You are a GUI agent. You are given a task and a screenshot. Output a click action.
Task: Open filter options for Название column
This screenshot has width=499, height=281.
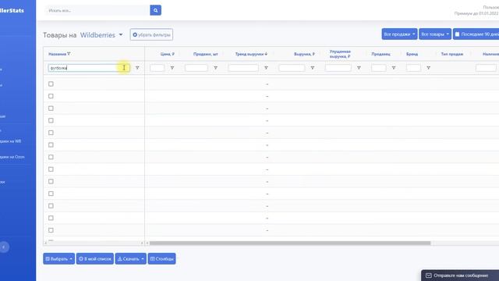pos(137,68)
